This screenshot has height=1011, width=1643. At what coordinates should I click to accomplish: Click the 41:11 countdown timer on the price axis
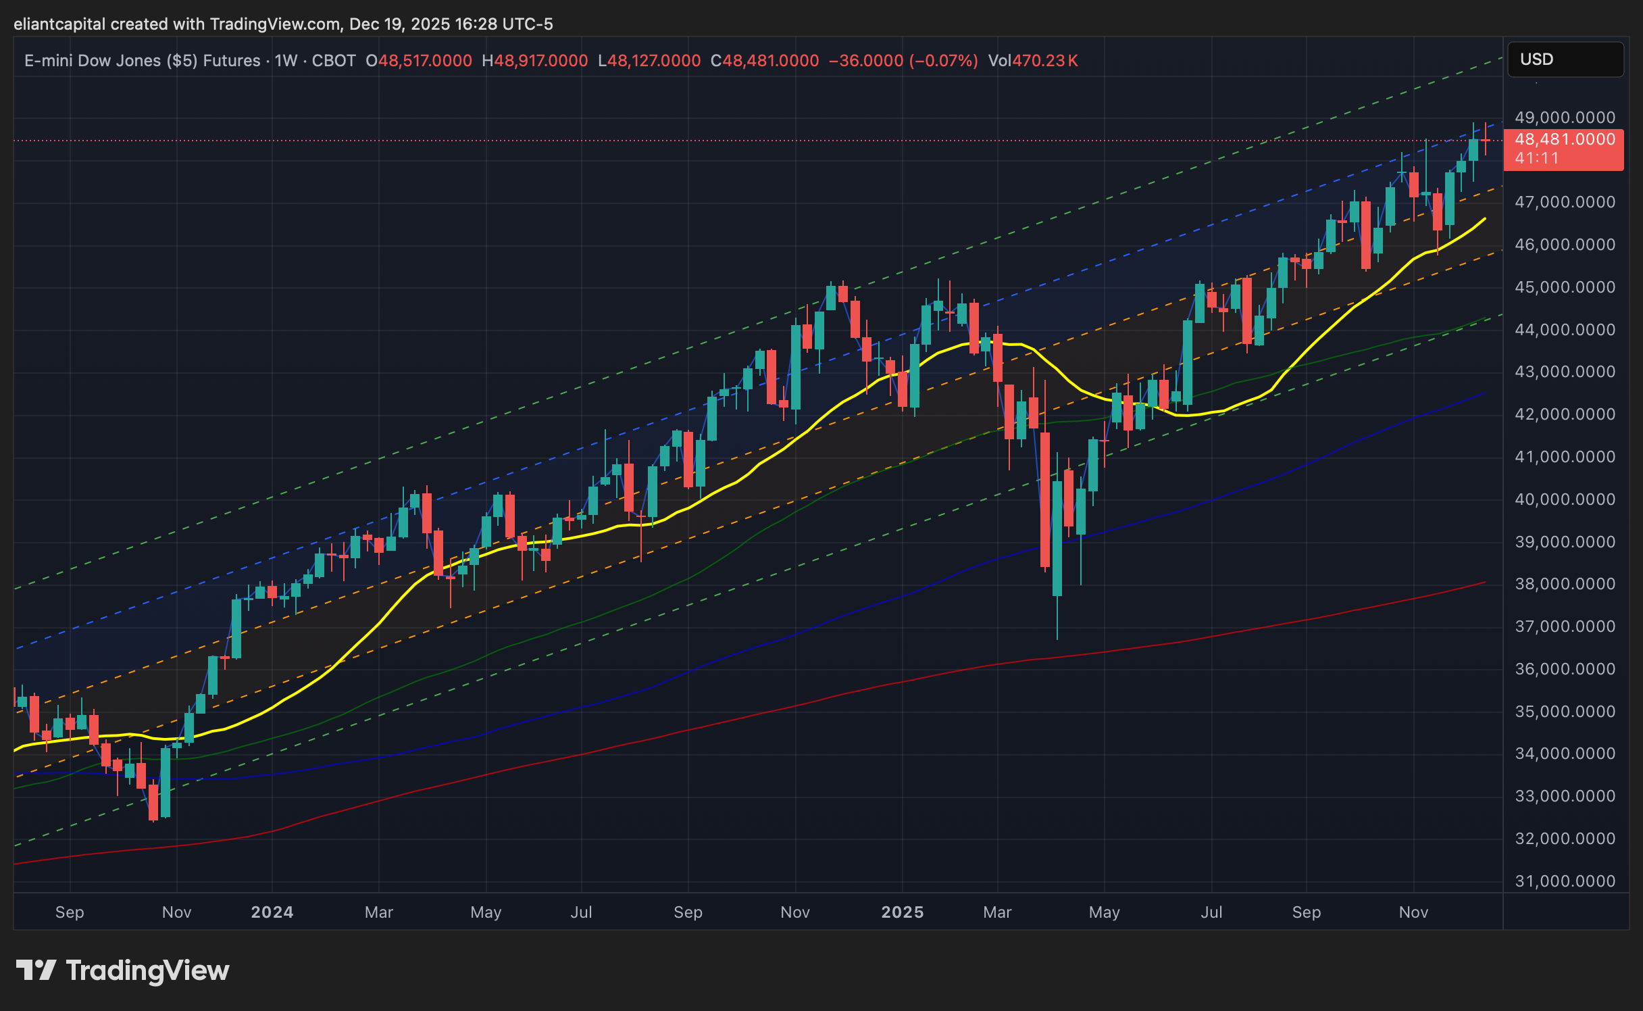[1538, 159]
